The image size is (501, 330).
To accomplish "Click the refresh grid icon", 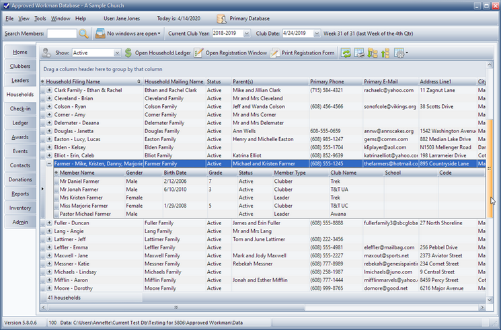I will click(346, 52).
